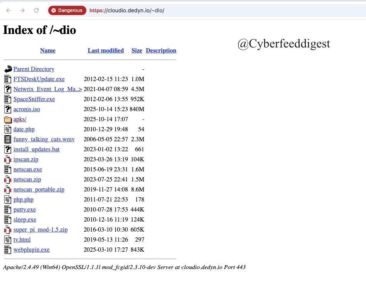Click the text-file icon beside date.php
This screenshot has width=366, height=281.
click(8, 129)
